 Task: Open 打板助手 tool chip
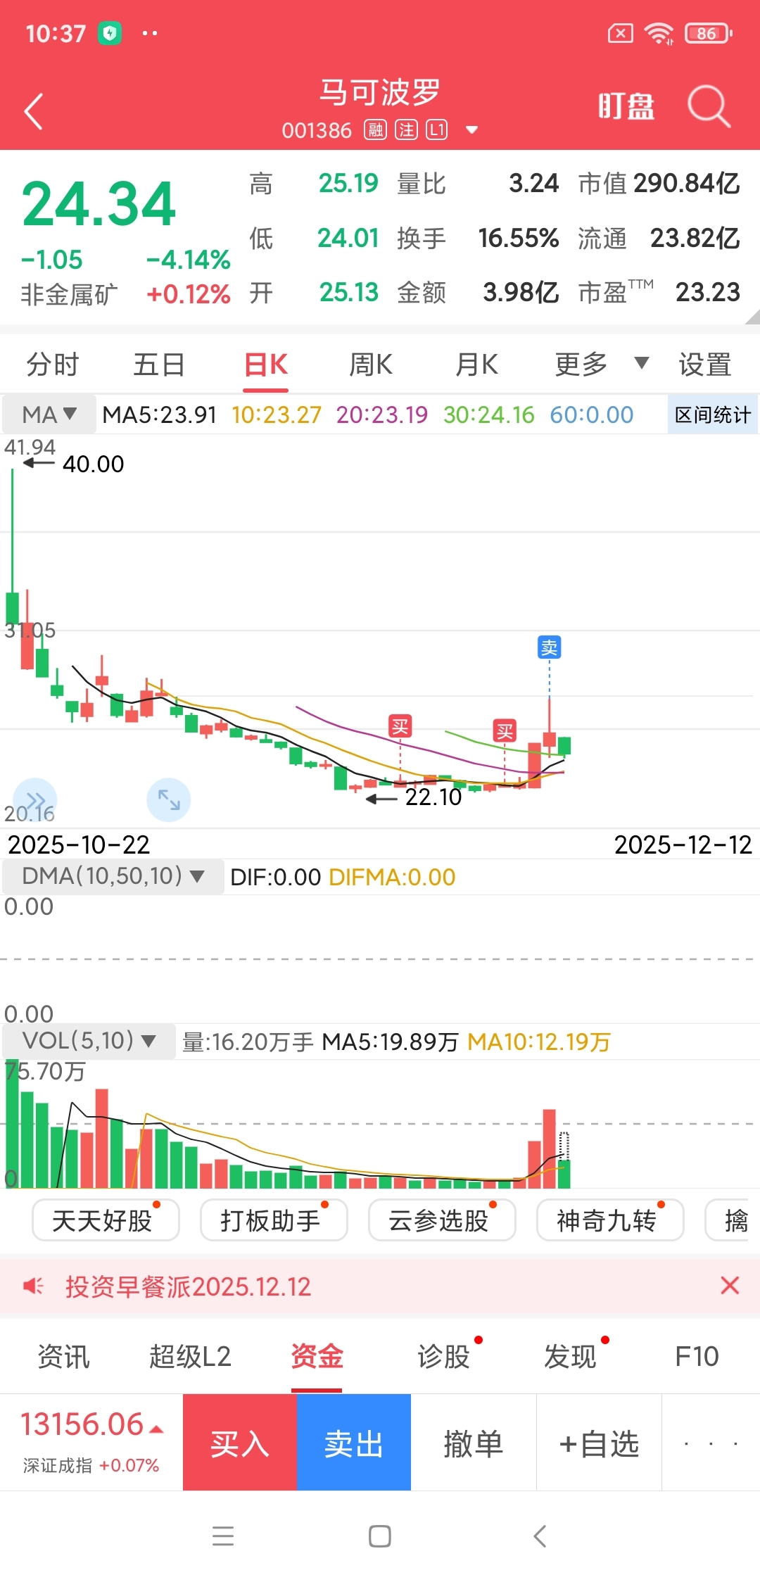pyautogui.click(x=274, y=1220)
